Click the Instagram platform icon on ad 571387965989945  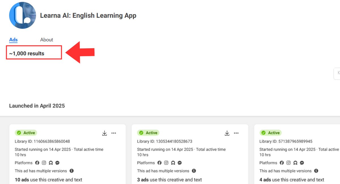289,163
